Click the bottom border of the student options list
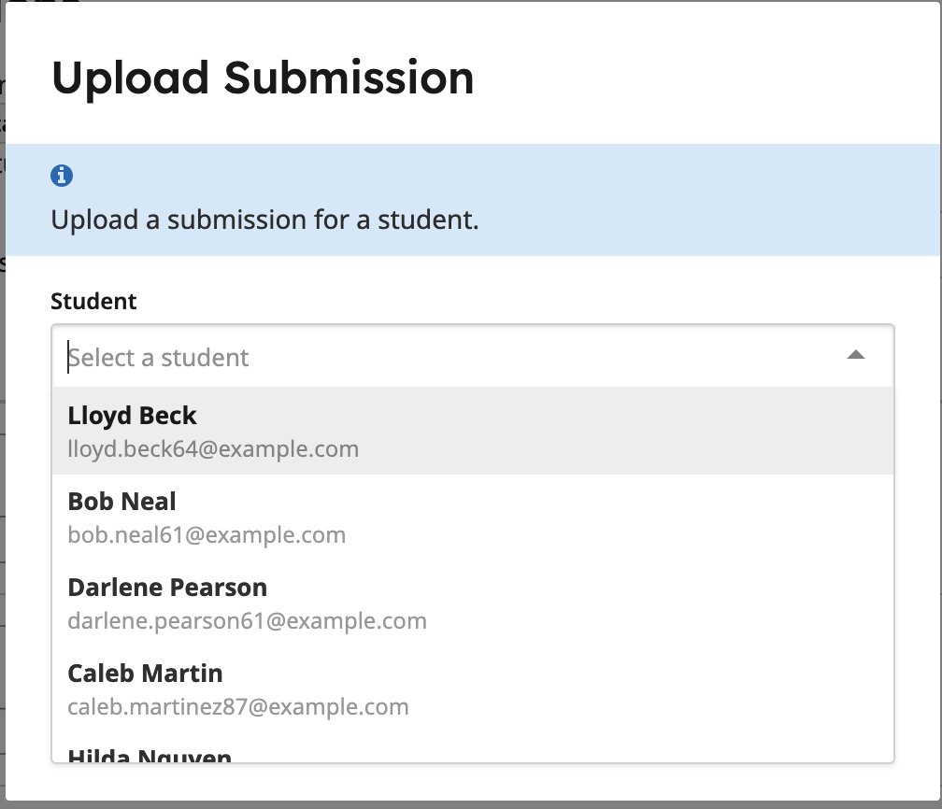The height and width of the screenshot is (809, 942). coord(473,762)
